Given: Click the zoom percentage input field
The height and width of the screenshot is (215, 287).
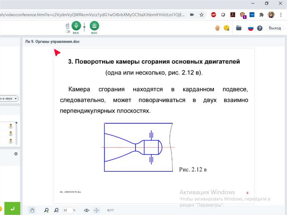Looking at the screenshot, I should pos(67,210).
